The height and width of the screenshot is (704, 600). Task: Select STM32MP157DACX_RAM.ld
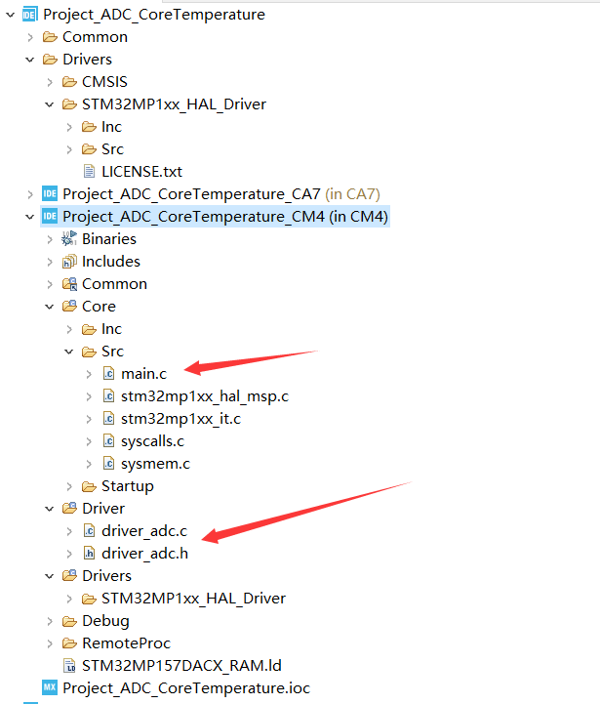click(x=181, y=666)
